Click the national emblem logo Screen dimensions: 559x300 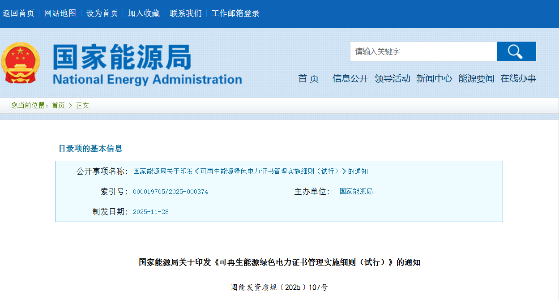[20, 63]
